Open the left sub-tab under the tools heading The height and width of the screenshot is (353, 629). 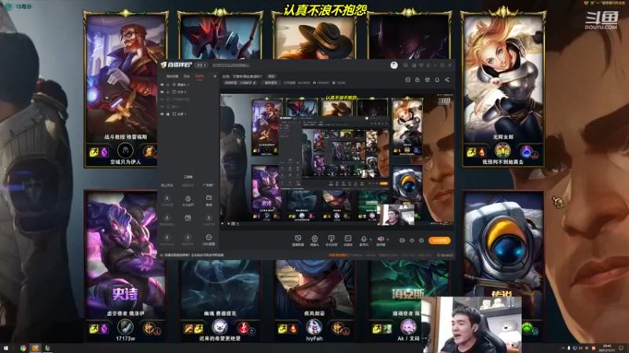click(x=167, y=185)
